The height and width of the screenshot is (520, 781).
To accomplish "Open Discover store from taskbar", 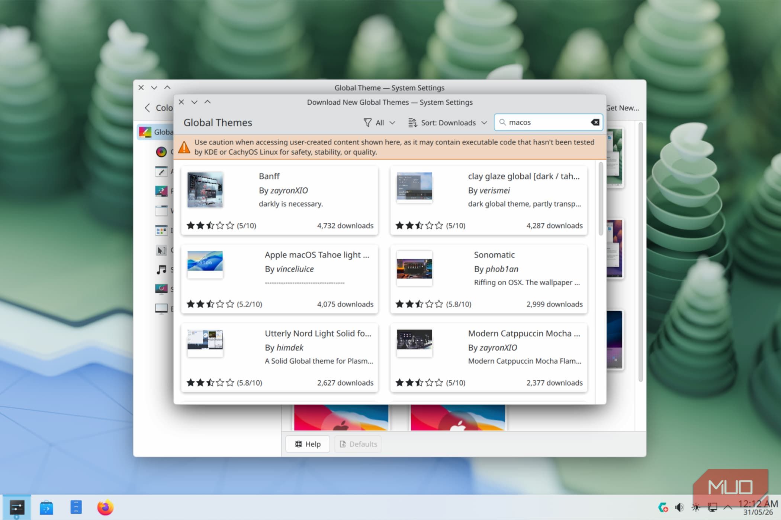I will 46,508.
